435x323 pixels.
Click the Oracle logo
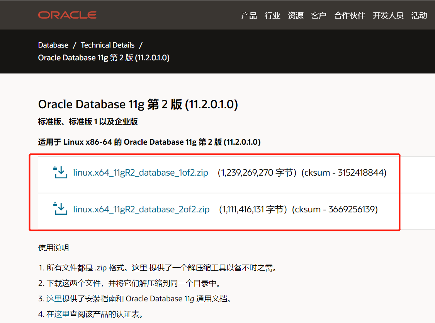click(67, 15)
